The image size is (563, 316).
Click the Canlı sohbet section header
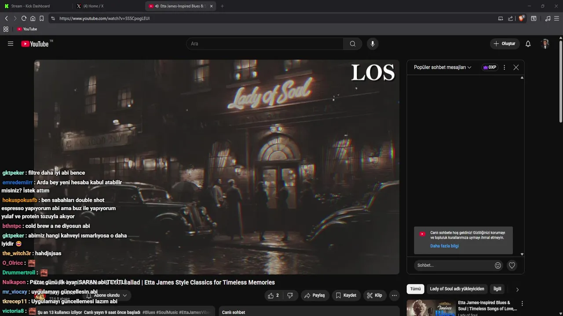(x=234, y=312)
